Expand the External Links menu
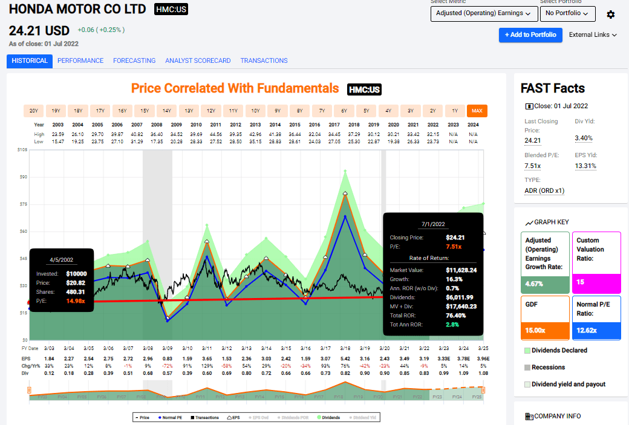 pyautogui.click(x=593, y=35)
